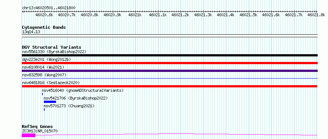Click the nsv5701273 (Chuang2021) label
Viewport: 328px width, 139px height.
pos(69,106)
